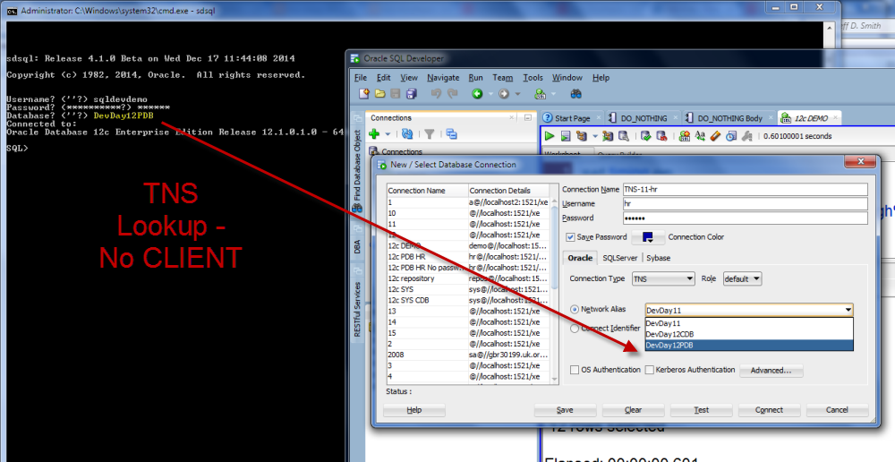This screenshot has width=895, height=462.
Task: Click the Connect button
Action: pos(770,410)
